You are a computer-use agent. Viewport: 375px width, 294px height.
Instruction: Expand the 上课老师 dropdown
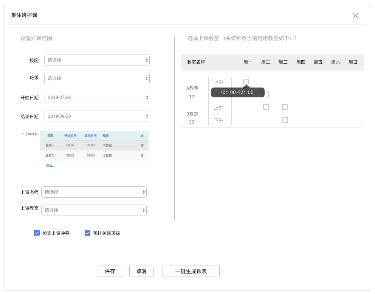click(94, 192)
